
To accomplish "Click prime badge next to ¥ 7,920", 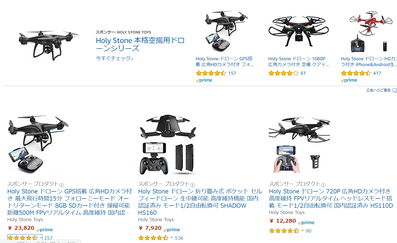I will pos(172,230).
